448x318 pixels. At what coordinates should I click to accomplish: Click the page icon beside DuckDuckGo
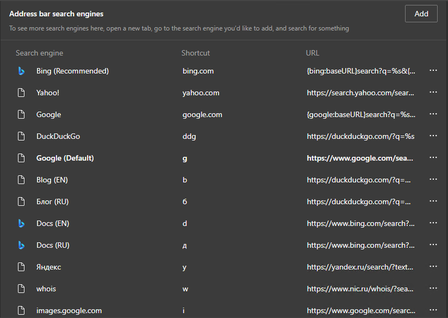(x=21, y=136)
